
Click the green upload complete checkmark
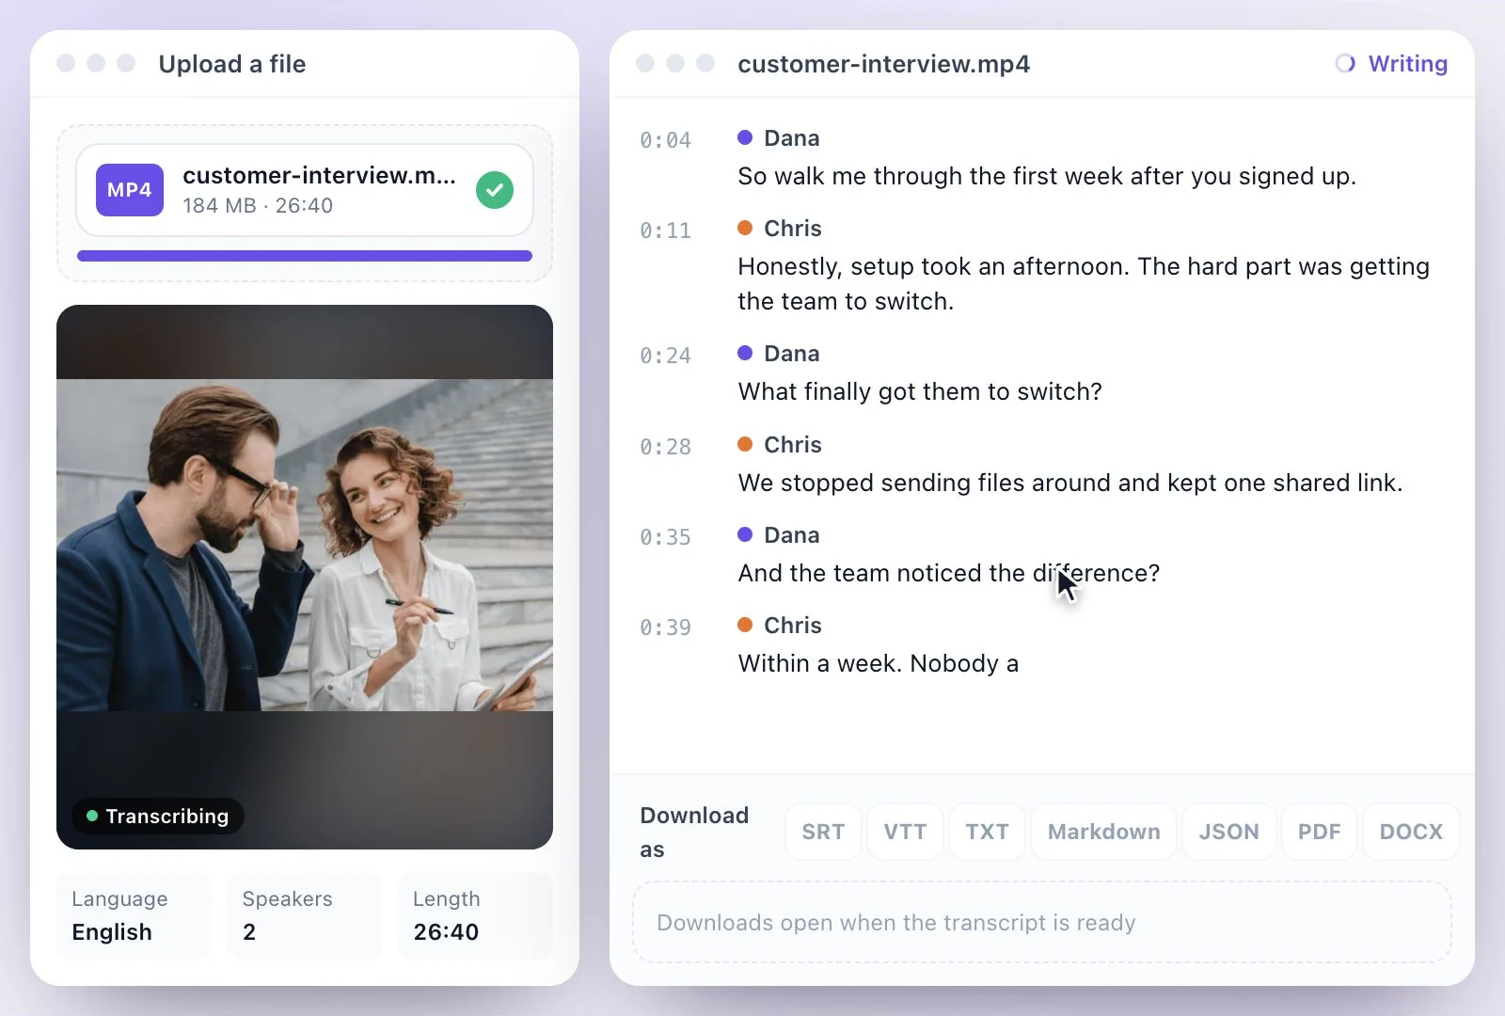pos(495,190)
